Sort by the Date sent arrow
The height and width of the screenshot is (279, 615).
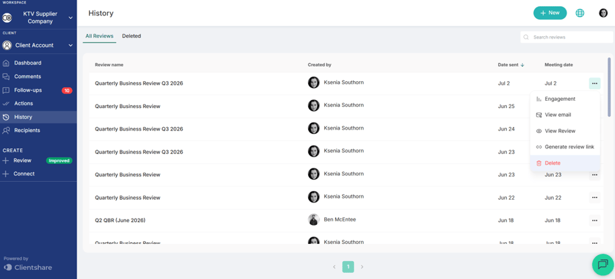pos(522,65)
